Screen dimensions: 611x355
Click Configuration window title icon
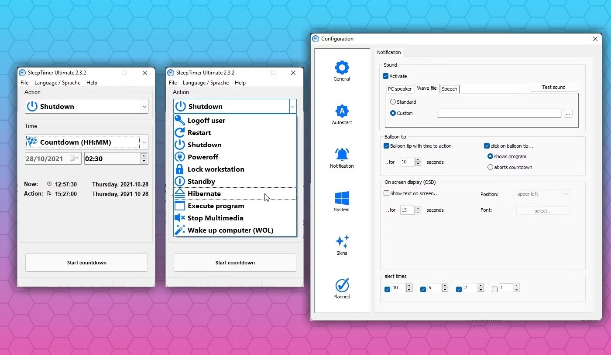pos(316,39)
